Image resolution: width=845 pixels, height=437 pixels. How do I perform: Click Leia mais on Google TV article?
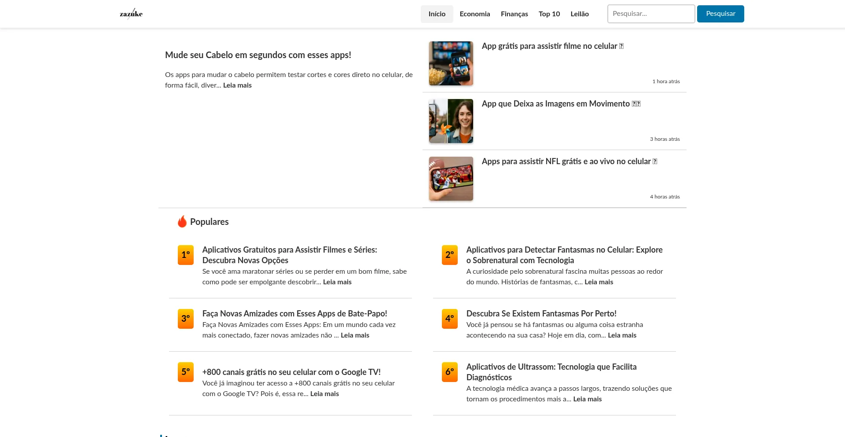tap(324, 394)
